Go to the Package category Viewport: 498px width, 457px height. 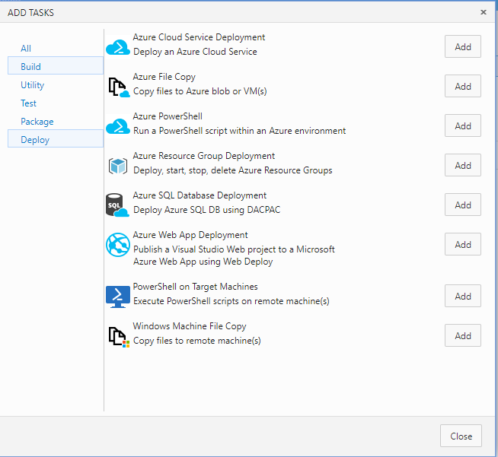click(x=37, y=122)
